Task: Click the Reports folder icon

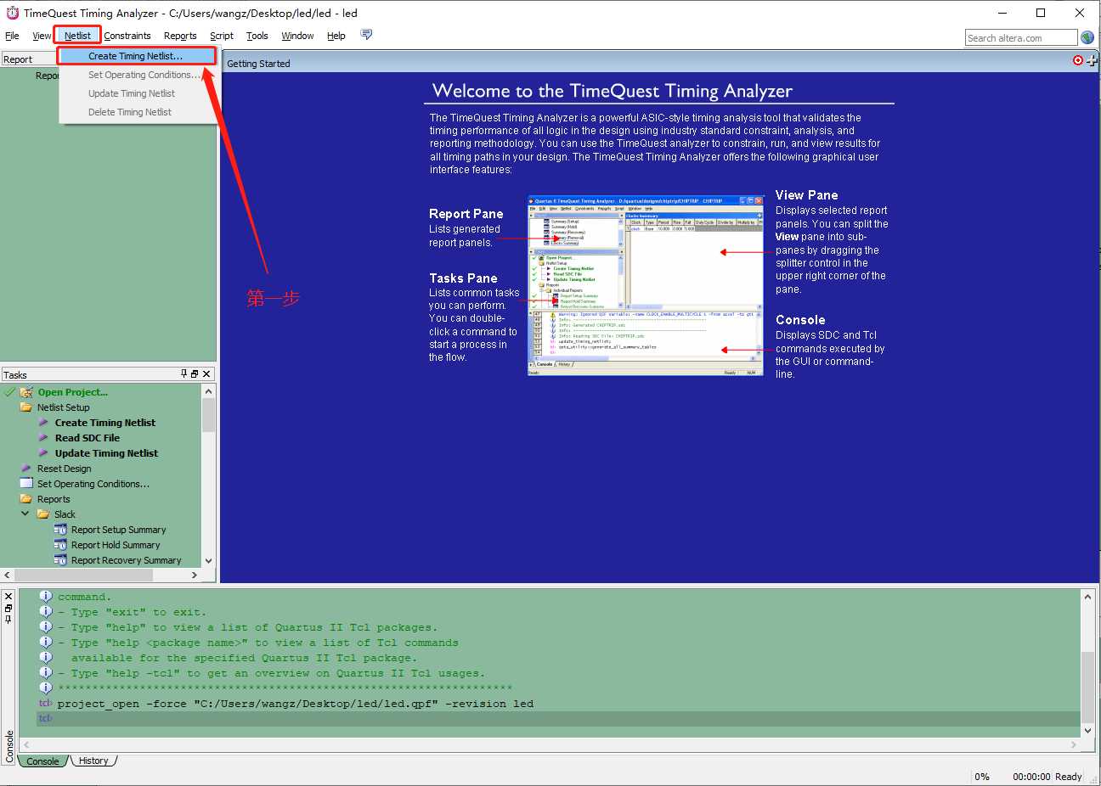Action: (26, 499)
